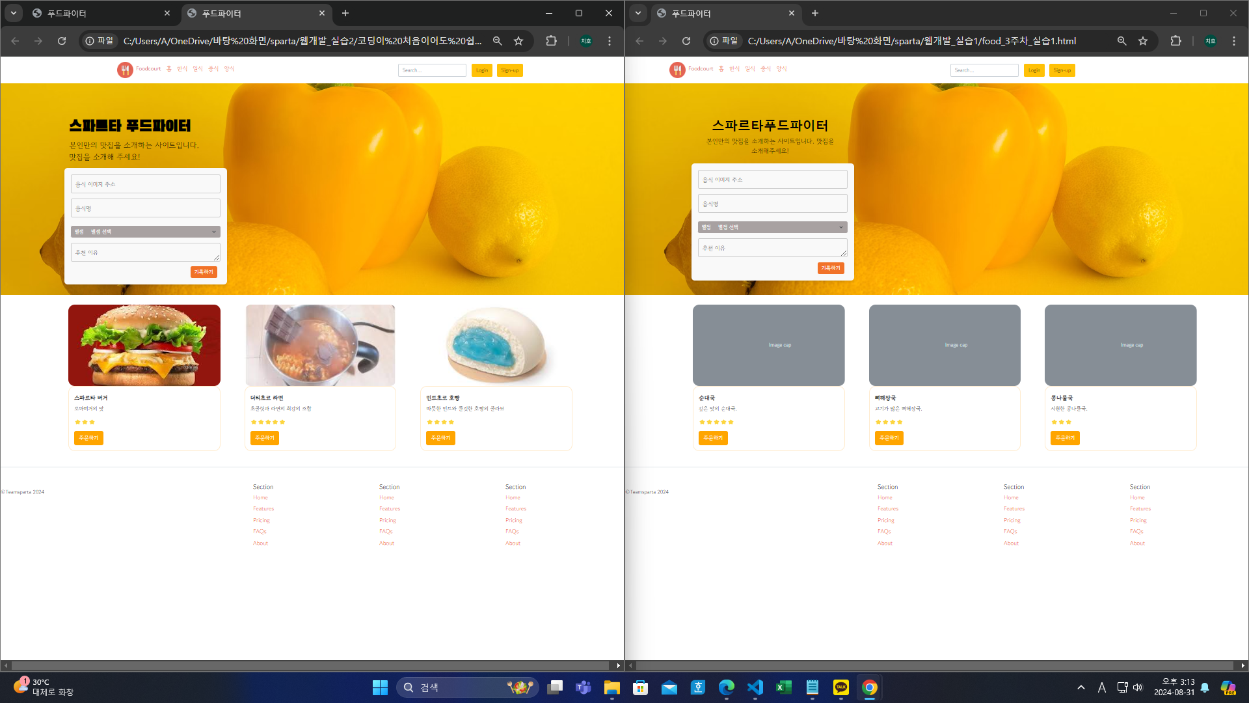Image resolution: width=1249 pixels, height=703 pixels.
Task: Open the zoom magnifier in right address bar
Action: tap(1122, 41)
